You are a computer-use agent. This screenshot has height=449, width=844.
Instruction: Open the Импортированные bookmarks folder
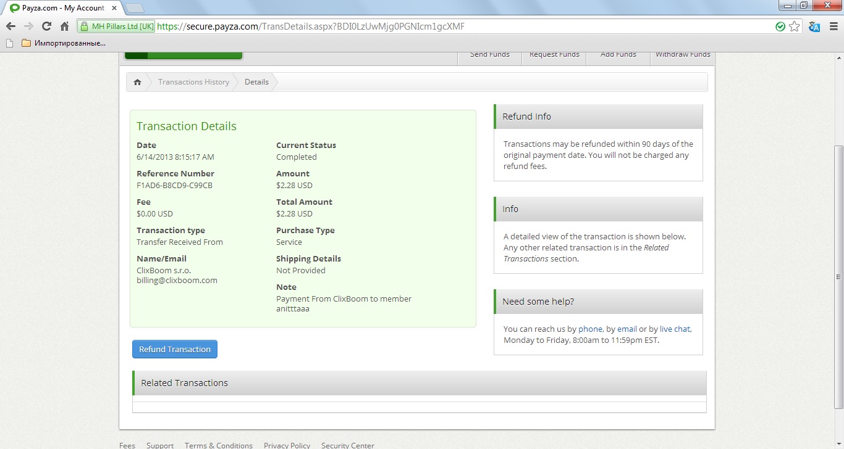[x=64, y=43]
